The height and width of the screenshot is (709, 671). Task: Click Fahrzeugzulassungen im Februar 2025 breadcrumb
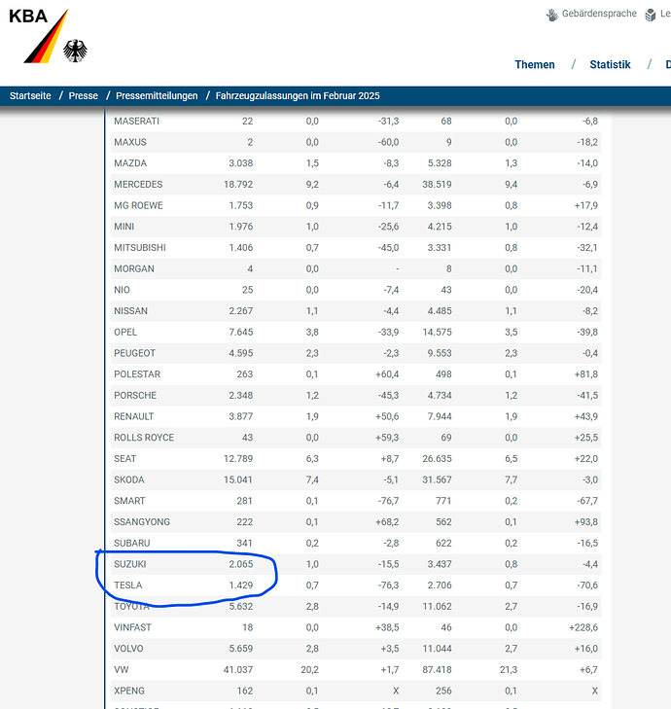(298, 96)
